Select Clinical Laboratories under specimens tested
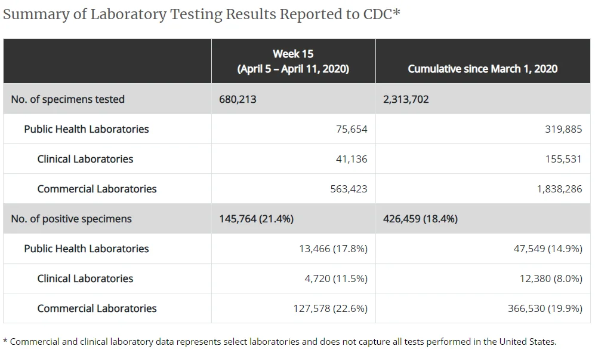This screenshot has width=595, height=349. coord(85,159)
